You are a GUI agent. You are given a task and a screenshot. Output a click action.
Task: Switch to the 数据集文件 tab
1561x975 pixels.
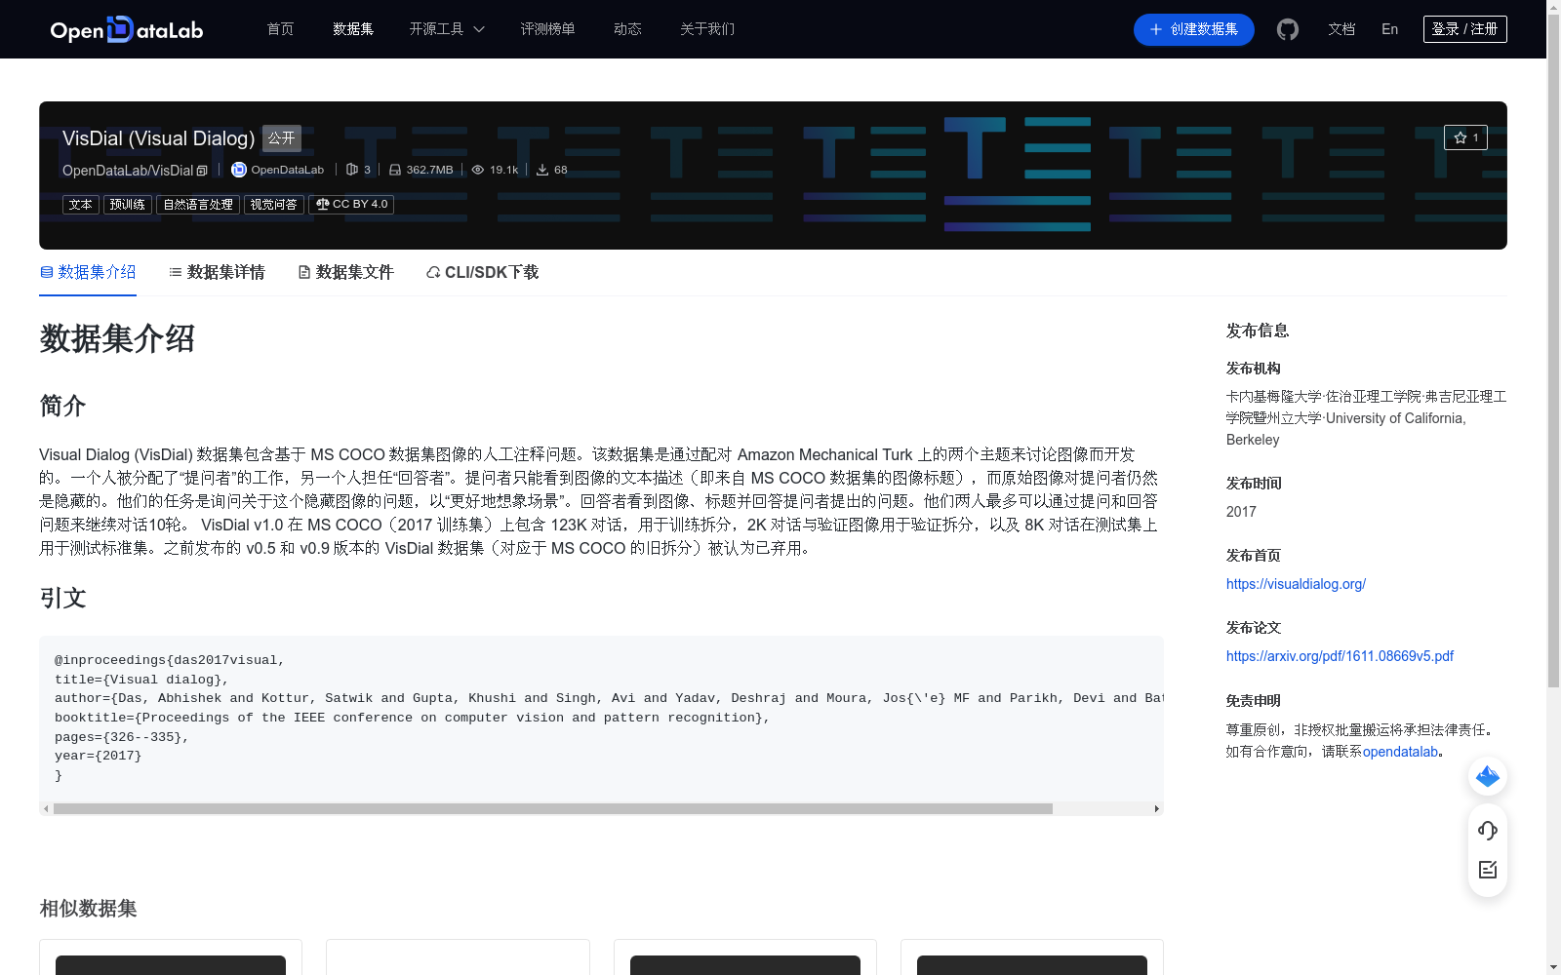coord(345,272)
